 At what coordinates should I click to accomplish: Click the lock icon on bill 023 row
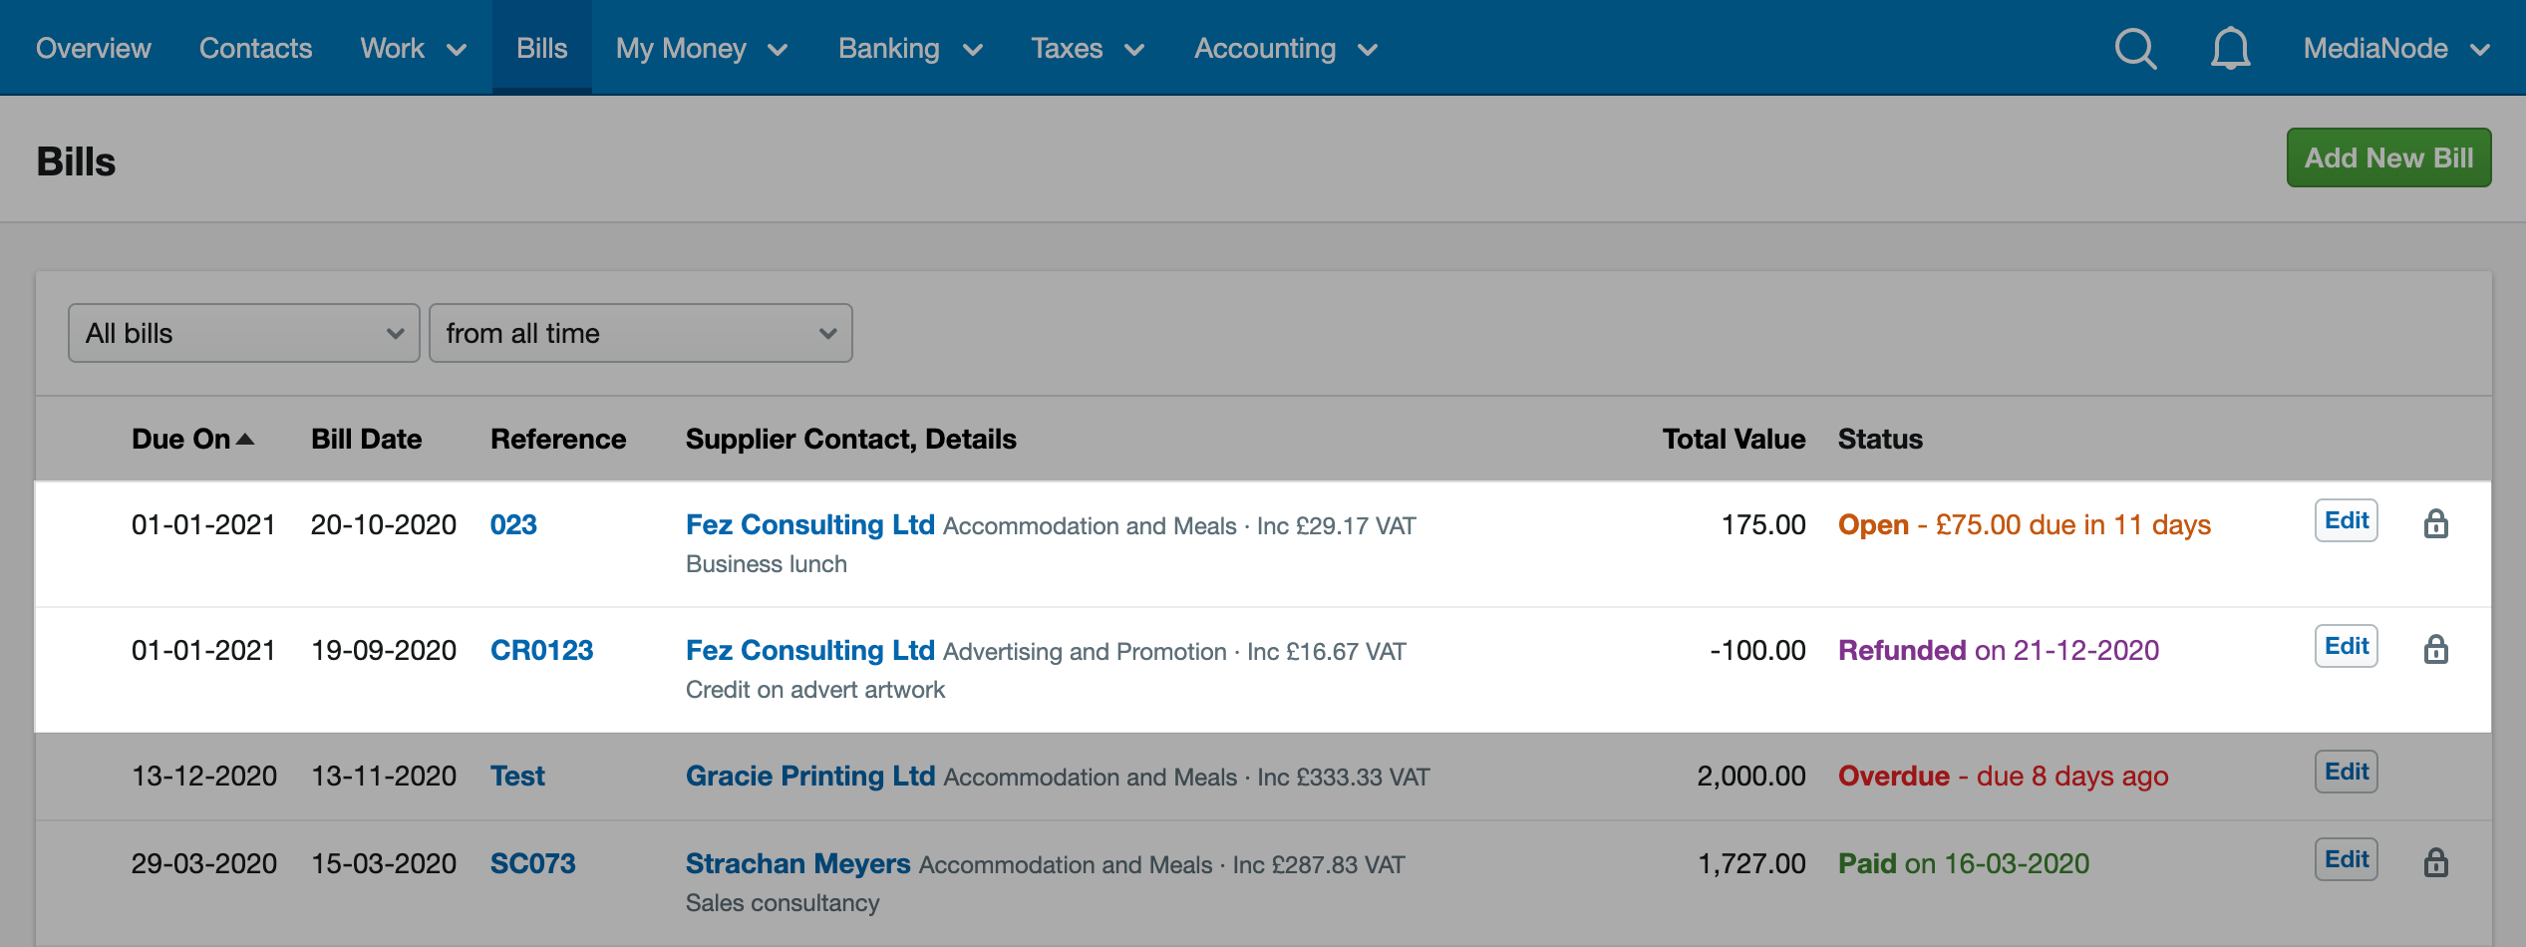pos(2436,522)
